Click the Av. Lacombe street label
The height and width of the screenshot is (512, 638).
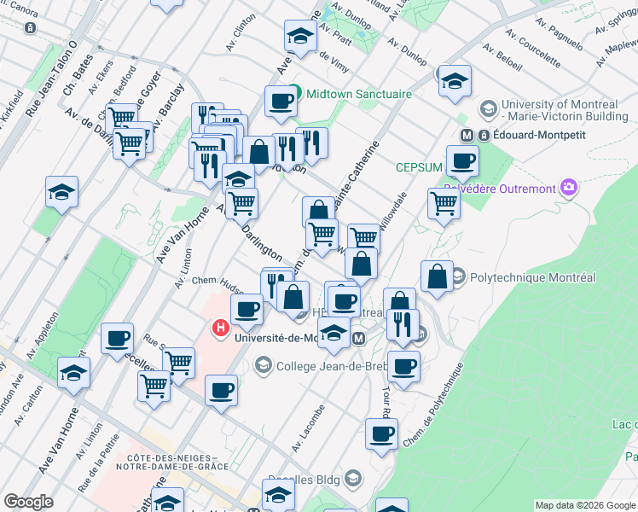tap(309, 428)
